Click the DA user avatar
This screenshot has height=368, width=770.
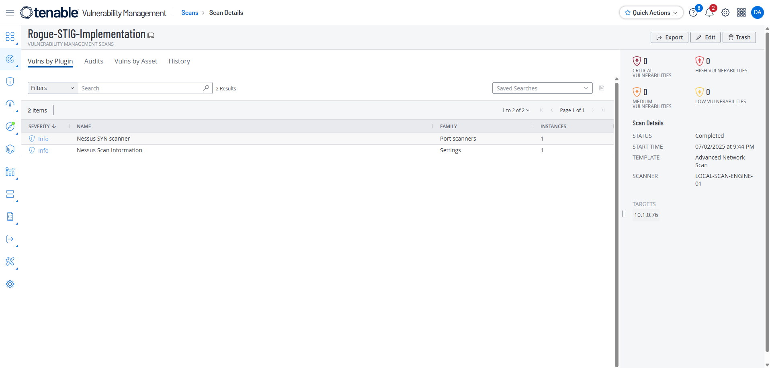pyautogui.click(x=758, y=12)
